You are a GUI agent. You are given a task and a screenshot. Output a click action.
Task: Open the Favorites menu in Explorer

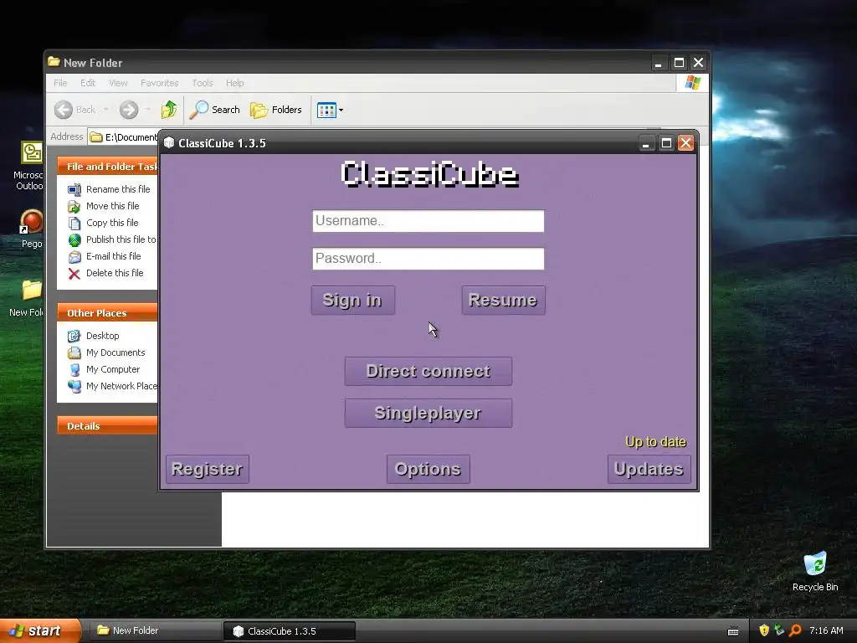point(159,83)
